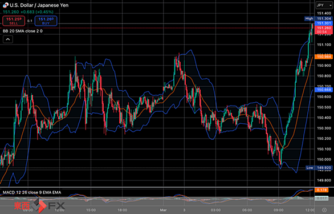
Task: Select the orange 150.984 price tag
Action: click(323, 56)
